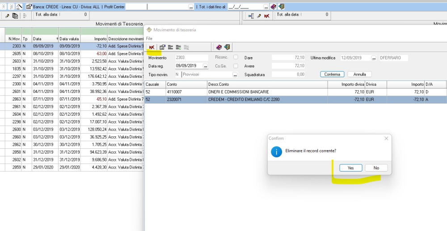Click No in the Confirm dialog
447x231 pixels.
tap(376, 168)
